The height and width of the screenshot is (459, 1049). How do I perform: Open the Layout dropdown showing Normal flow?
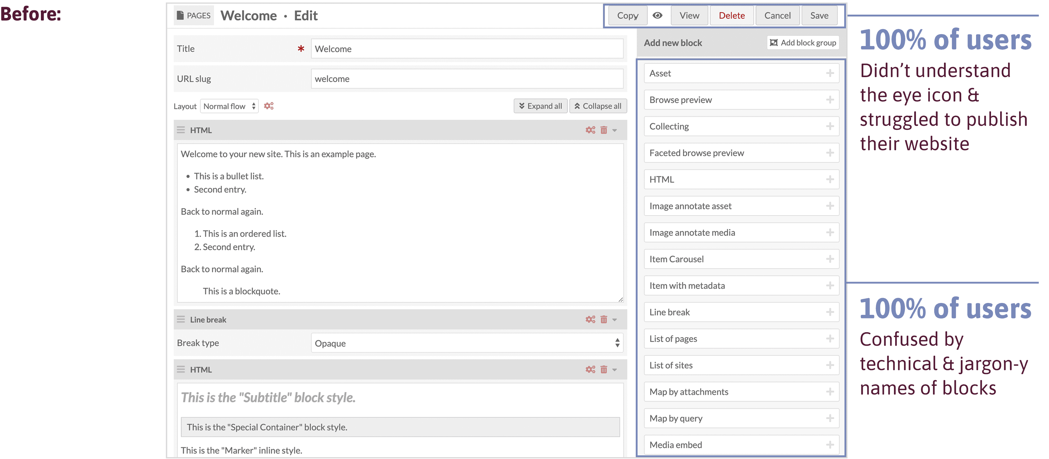coord(229,106)
